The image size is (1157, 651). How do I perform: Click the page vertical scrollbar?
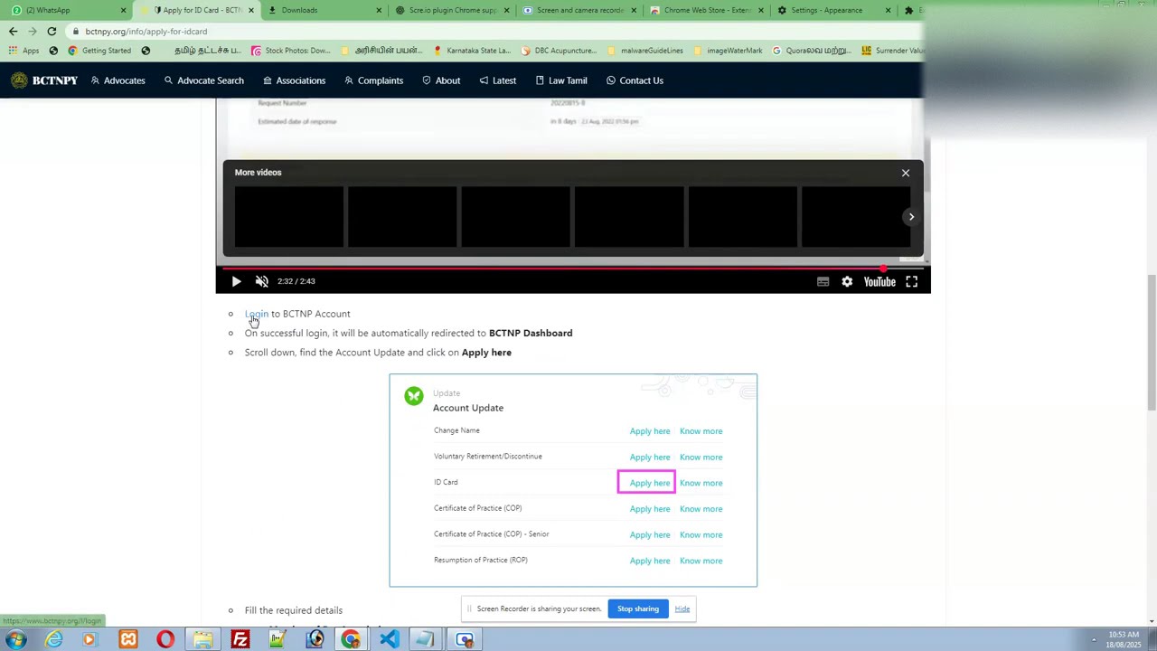[1151, 344]
